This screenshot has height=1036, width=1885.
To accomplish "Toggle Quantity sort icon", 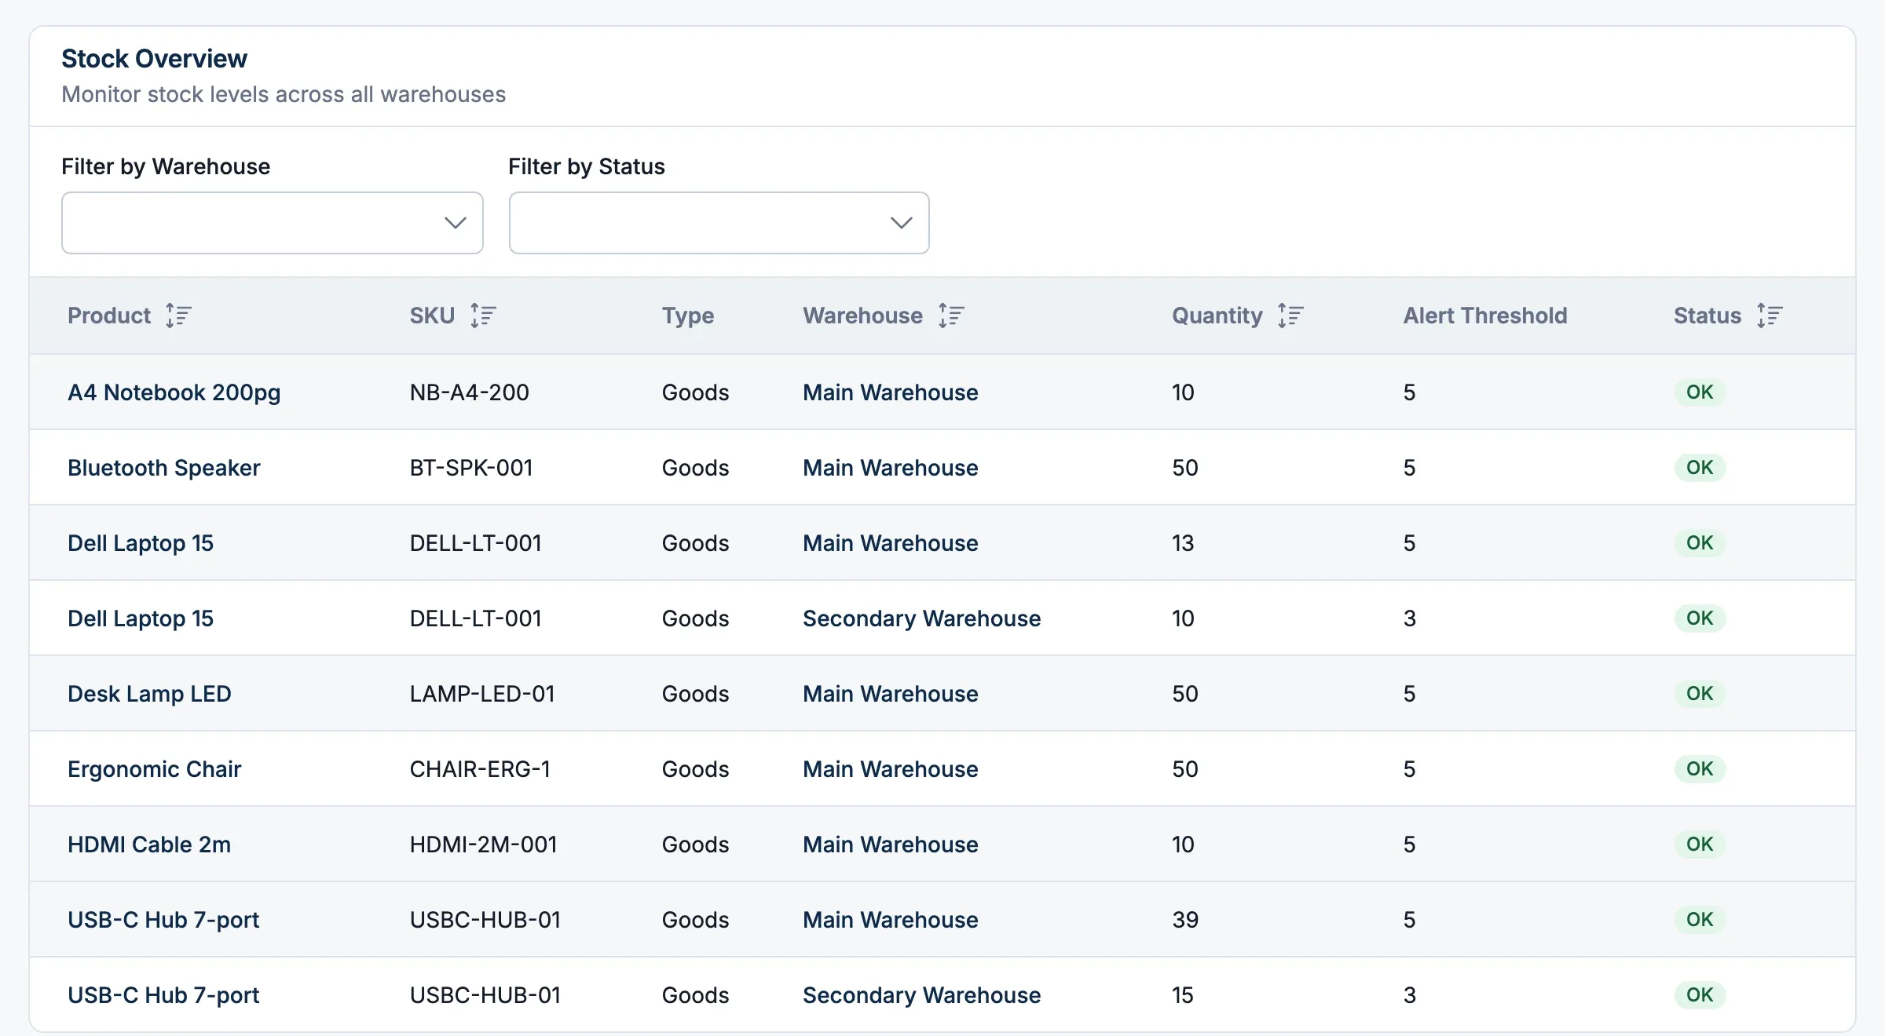I will click(x=1290, y=316).
